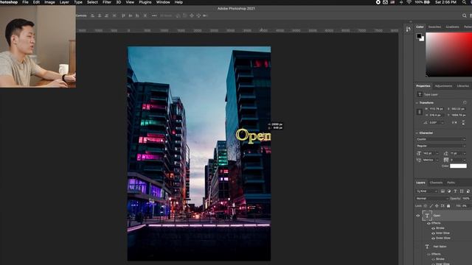
Task: Collapse the Transform section
Action: 417,103
